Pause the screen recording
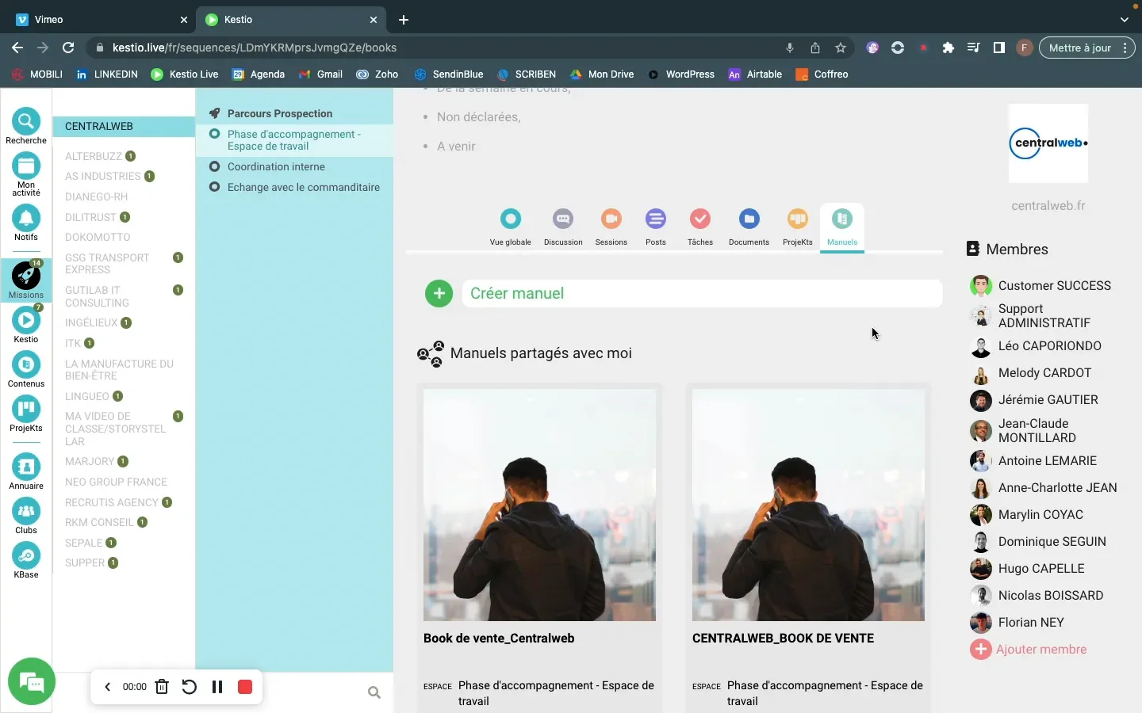The width and height of the screenshot is (1142, 713). 217,687
